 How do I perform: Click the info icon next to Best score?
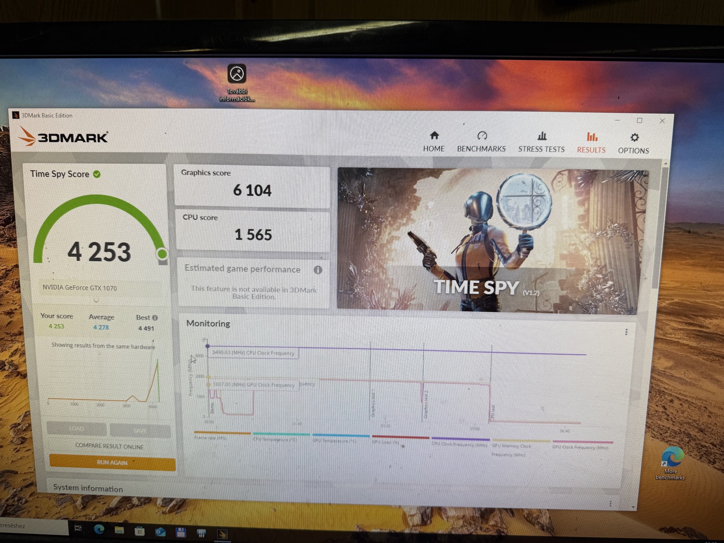(x=155, y=317)
